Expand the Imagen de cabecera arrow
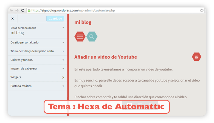214x123 pixels. 63,69
